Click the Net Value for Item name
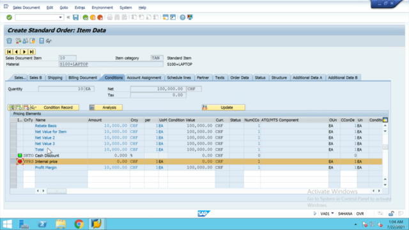Viewport: 409px width, 230px height. coord(50,132)
